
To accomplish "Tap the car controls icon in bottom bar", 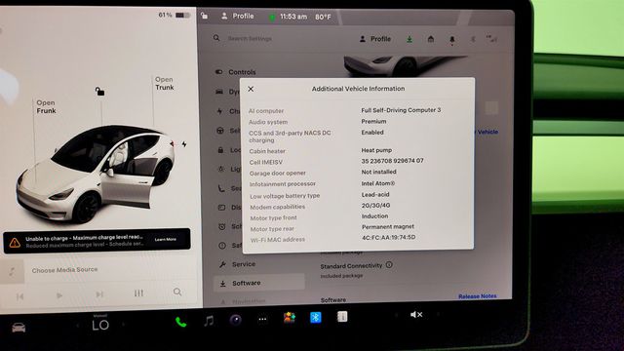I will pos(19,328).
